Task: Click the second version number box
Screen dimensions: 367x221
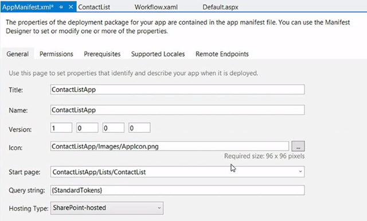Action: [87, 128]
